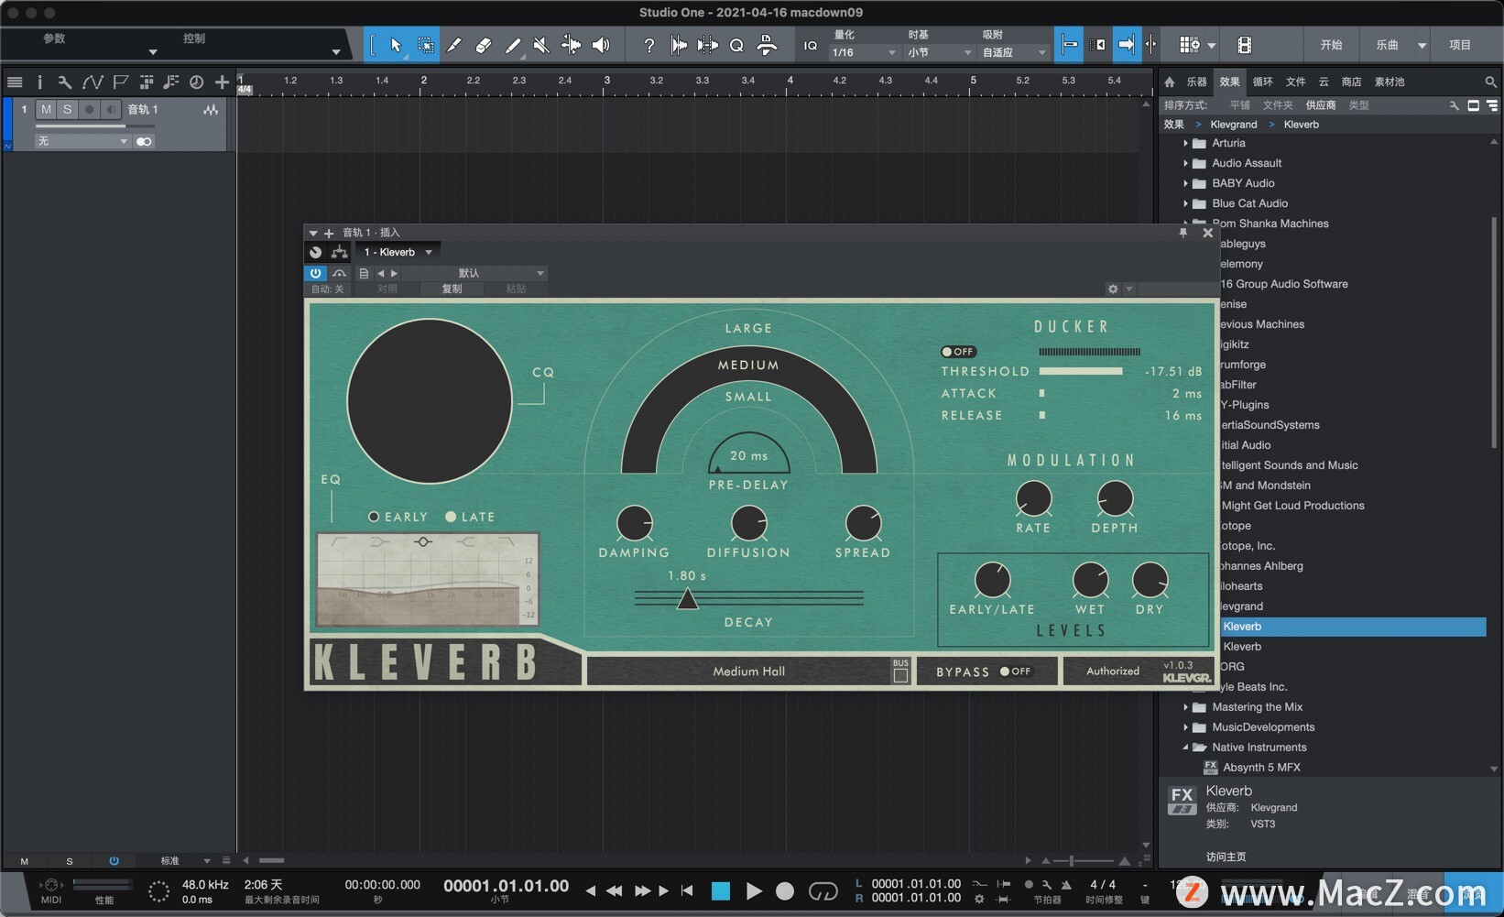
Task: Stop playback with blue square
Action: point(721,891)
